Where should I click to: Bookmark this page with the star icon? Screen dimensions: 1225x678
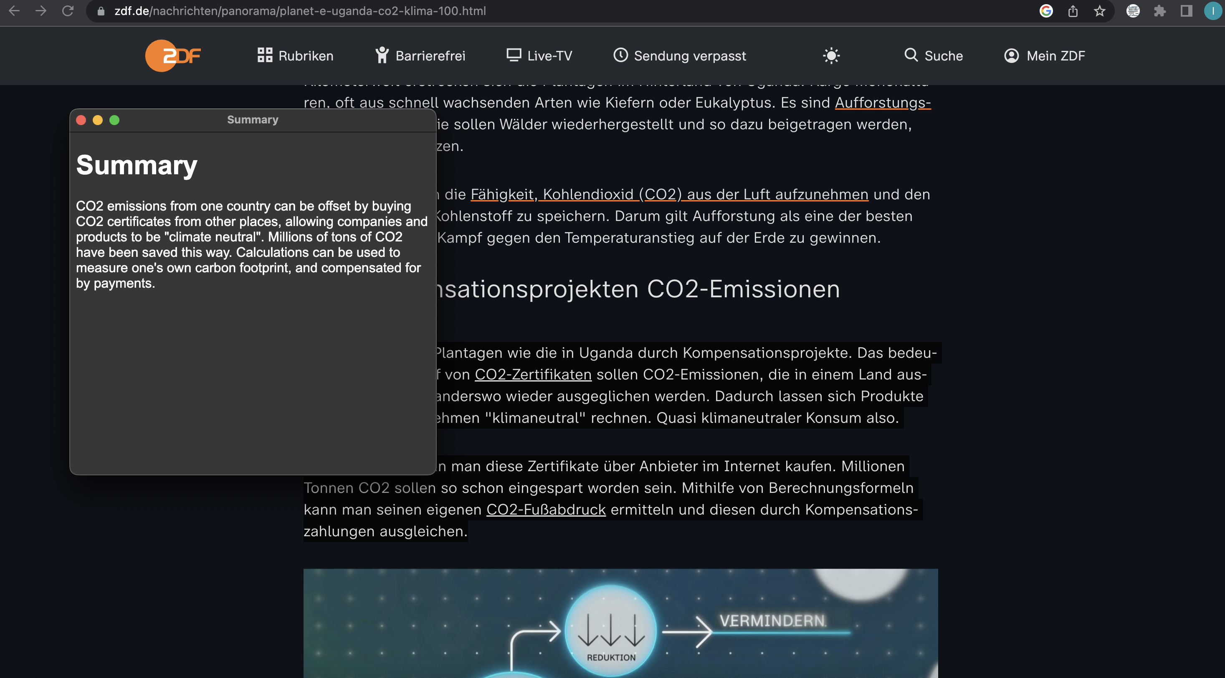(1099, 11)
